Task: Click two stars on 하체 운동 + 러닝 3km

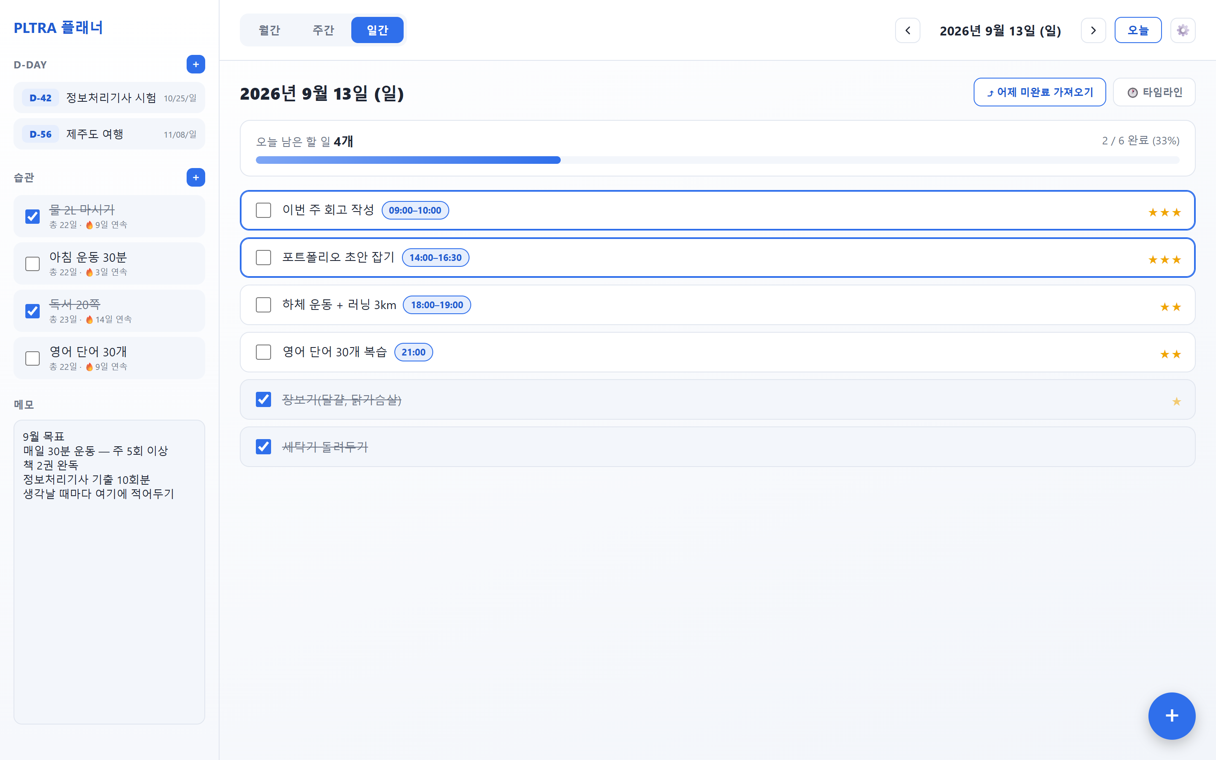Action: point(1170,307)
